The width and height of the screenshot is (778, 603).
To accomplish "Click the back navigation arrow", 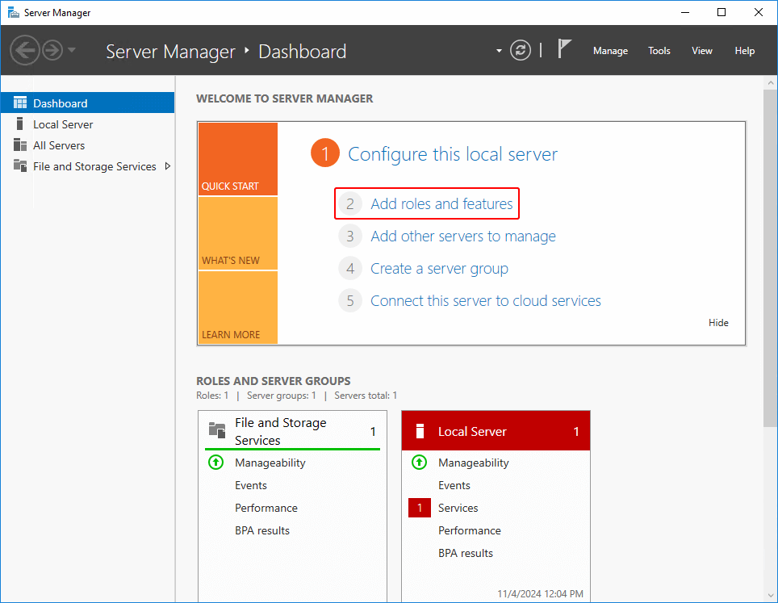I will click(25, 50).
